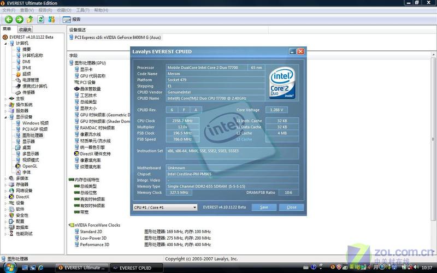
Task: Switch to the 菜单 tab
Action: (x=7, y=29)
